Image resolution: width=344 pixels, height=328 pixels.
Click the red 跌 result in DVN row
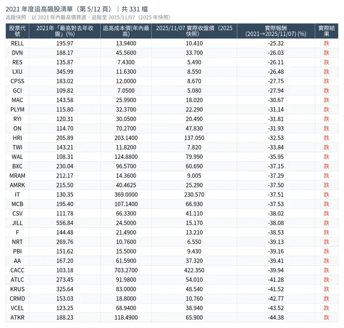pyautogui.click(x=326, y=53)
